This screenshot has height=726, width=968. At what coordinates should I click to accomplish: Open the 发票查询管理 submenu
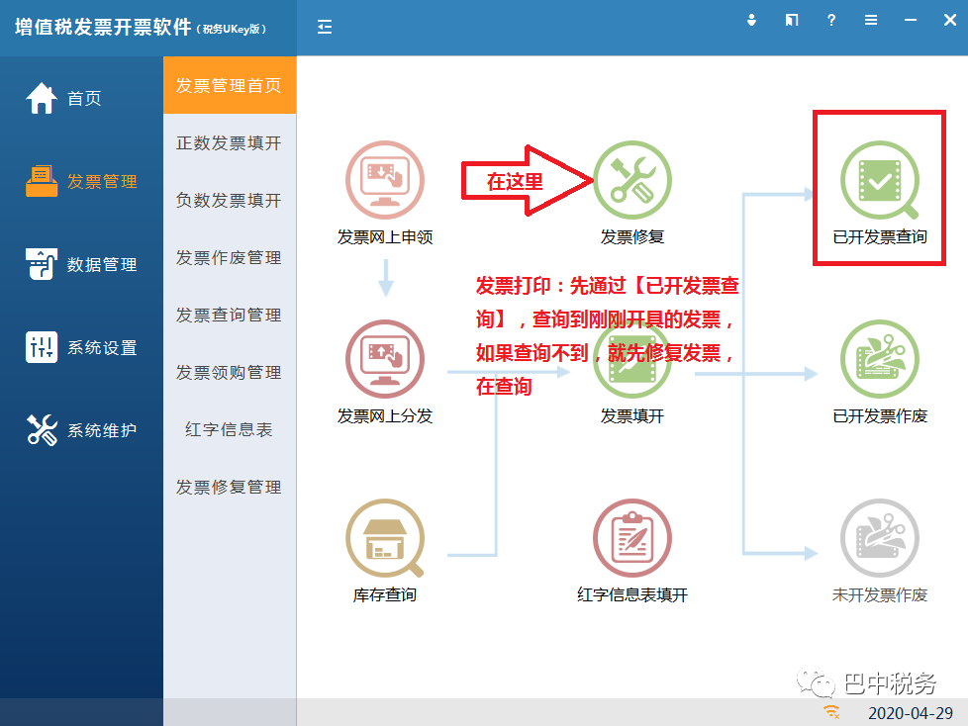[x=230, y=315]
